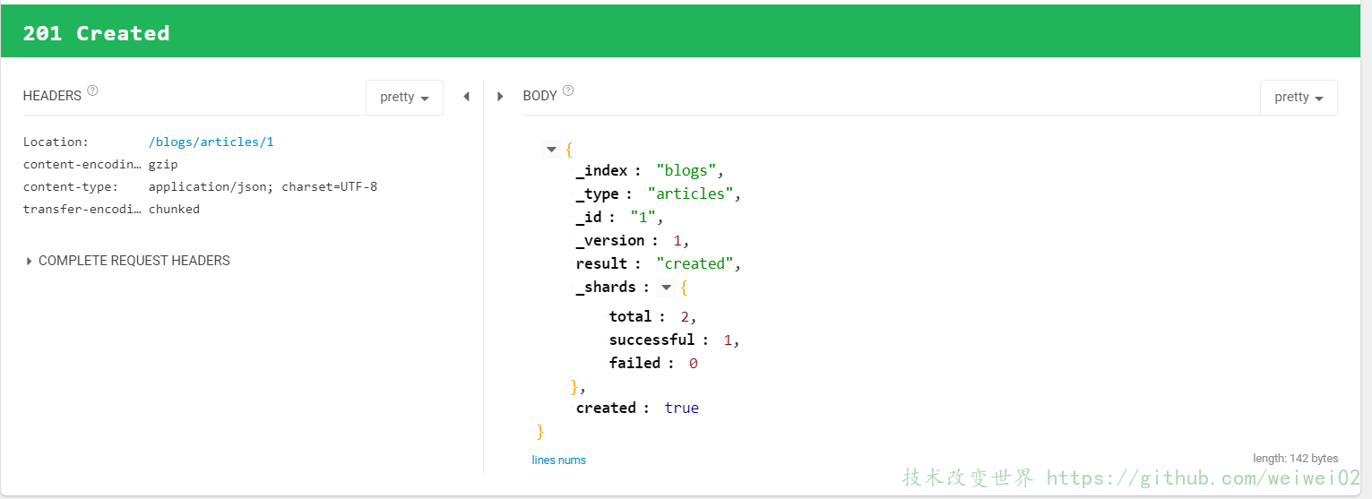Collapse the root JSON object
The image size is (1372, 499).
(551, 150)
